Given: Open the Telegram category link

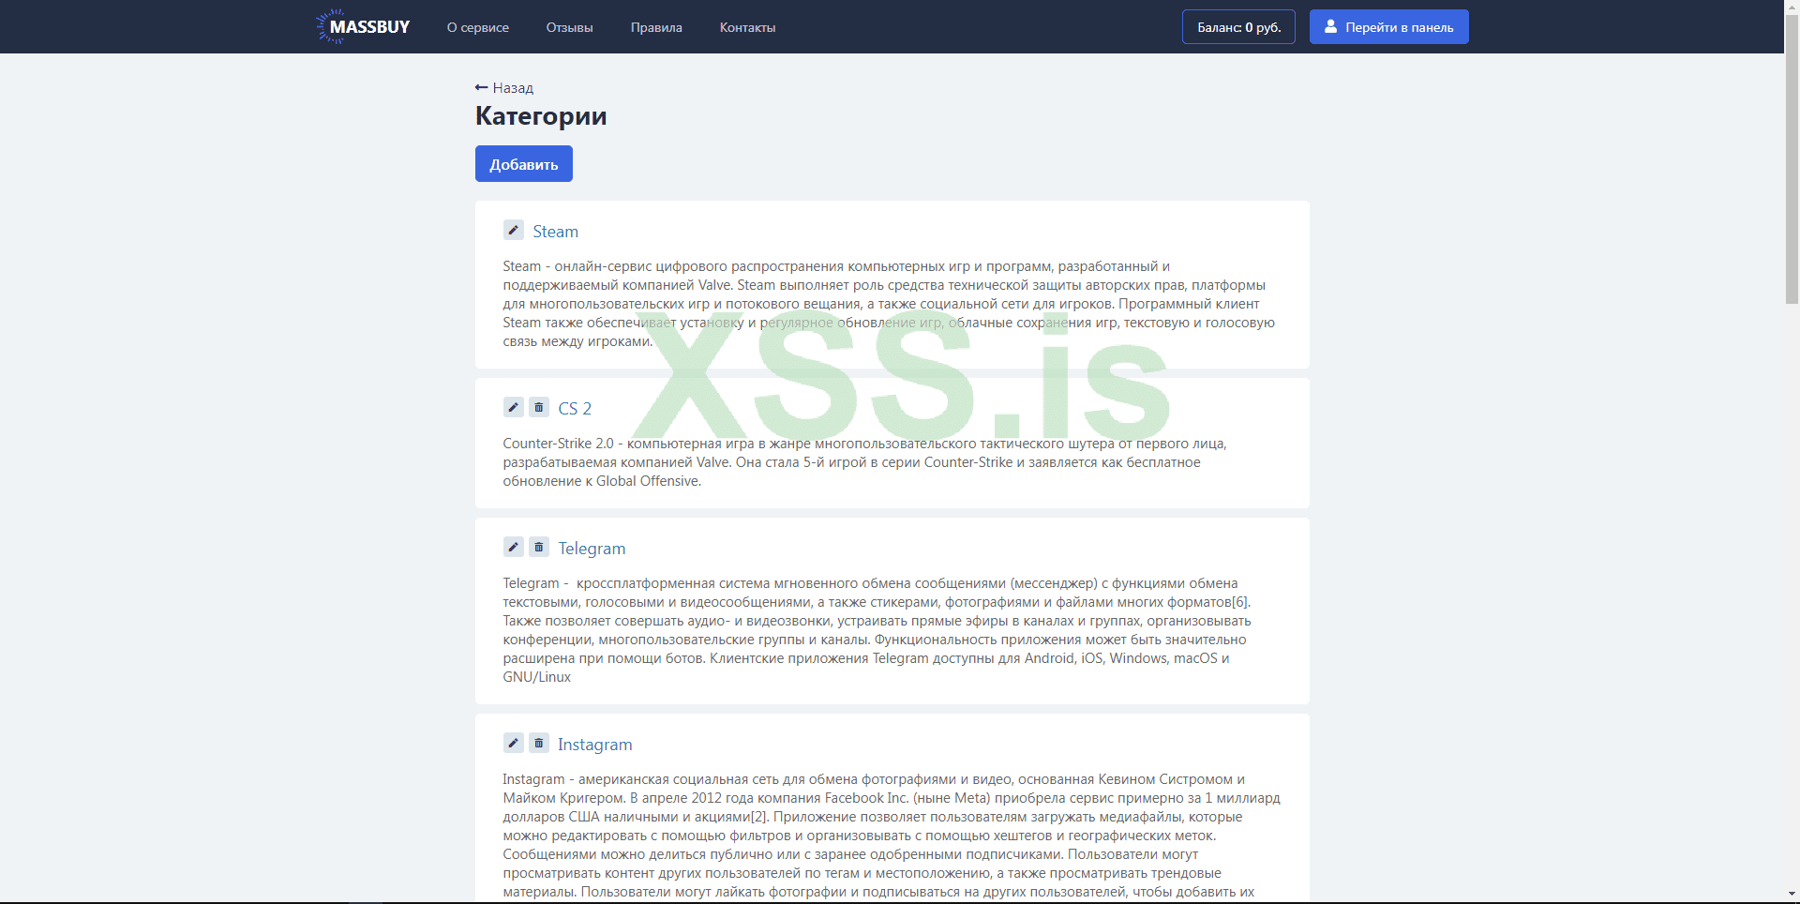Looking at the screenshot, I should pyautogui.click(x=592, y=549).
